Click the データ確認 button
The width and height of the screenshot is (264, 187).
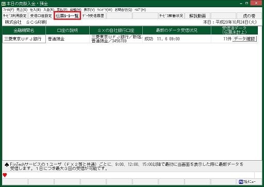point(244,39)
